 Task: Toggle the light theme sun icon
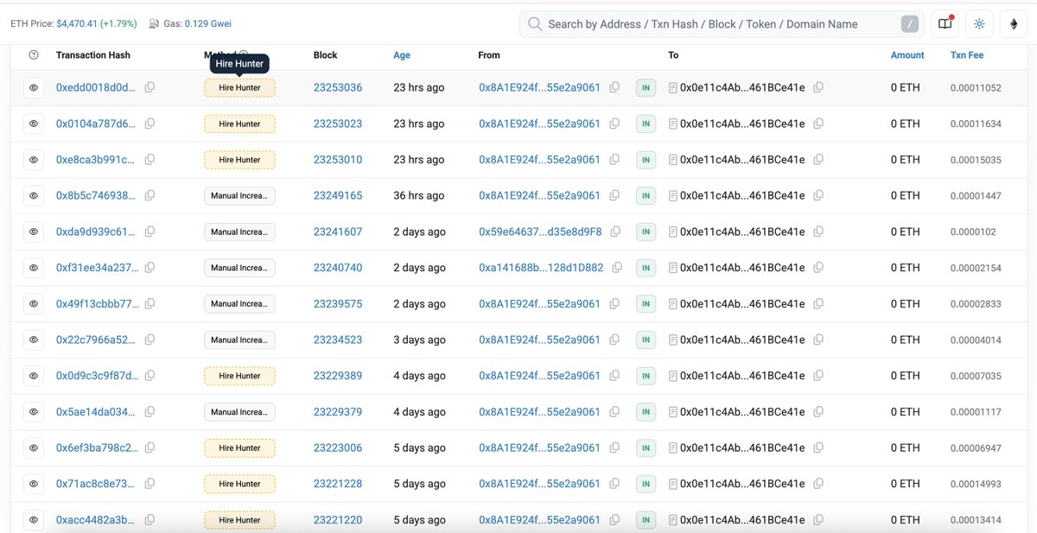979,24
